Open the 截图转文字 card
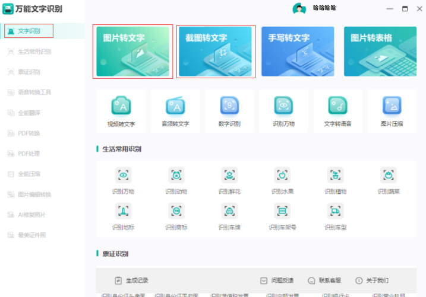Image resolution: width=426 pixels, height=297 pixels. point(216,51)
